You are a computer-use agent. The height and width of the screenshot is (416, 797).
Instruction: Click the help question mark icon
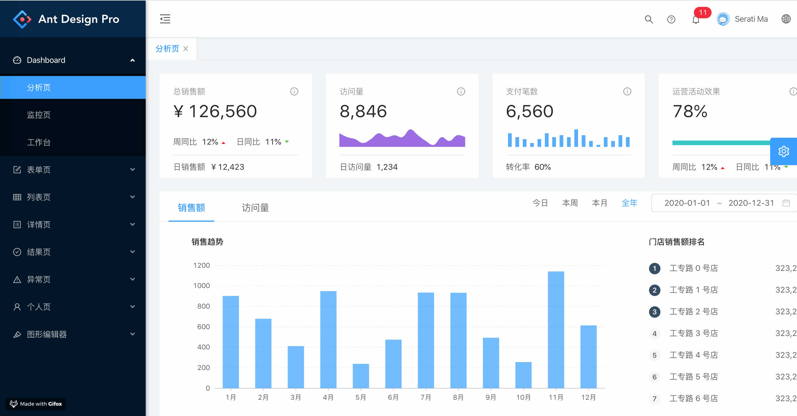point(671,19)
